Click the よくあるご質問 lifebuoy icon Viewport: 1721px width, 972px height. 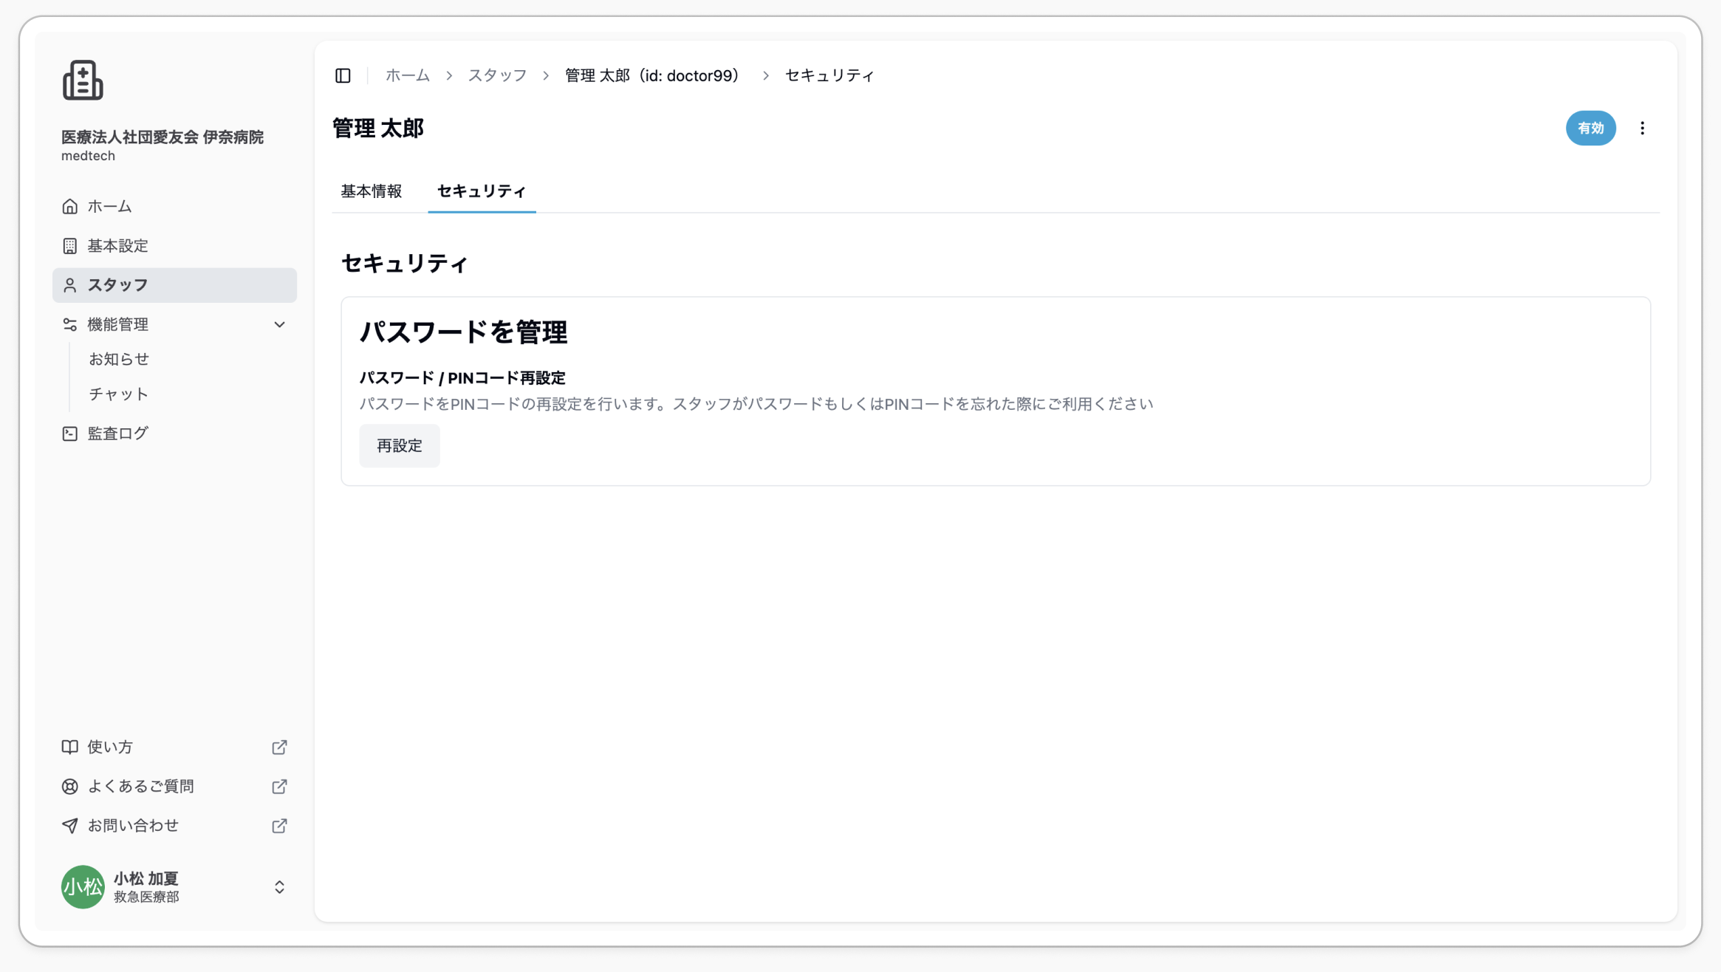click(x=70, y=787)
